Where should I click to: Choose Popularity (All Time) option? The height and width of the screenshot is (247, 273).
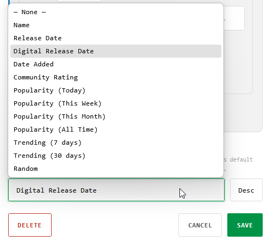(116, 129)
